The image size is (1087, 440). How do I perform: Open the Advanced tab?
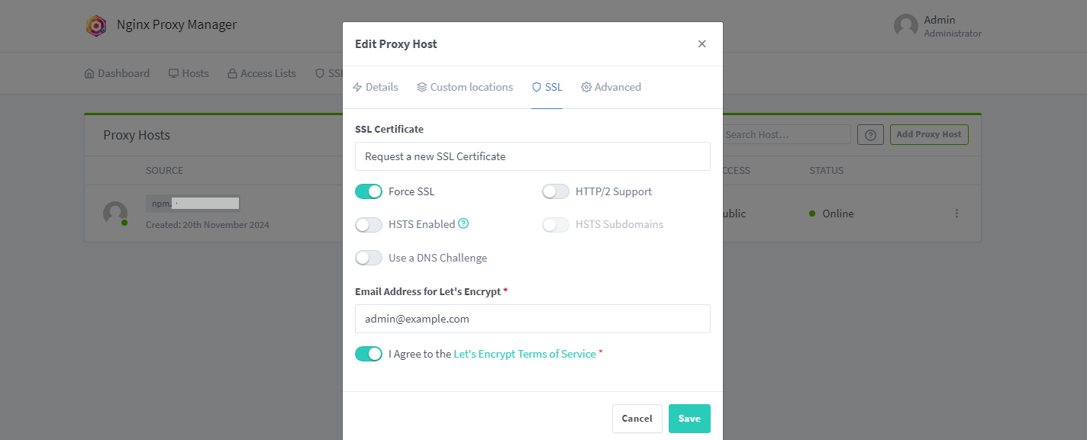(611, 87)
